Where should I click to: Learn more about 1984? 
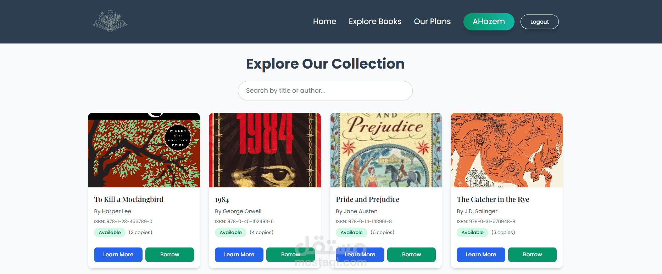pos(239,255)
